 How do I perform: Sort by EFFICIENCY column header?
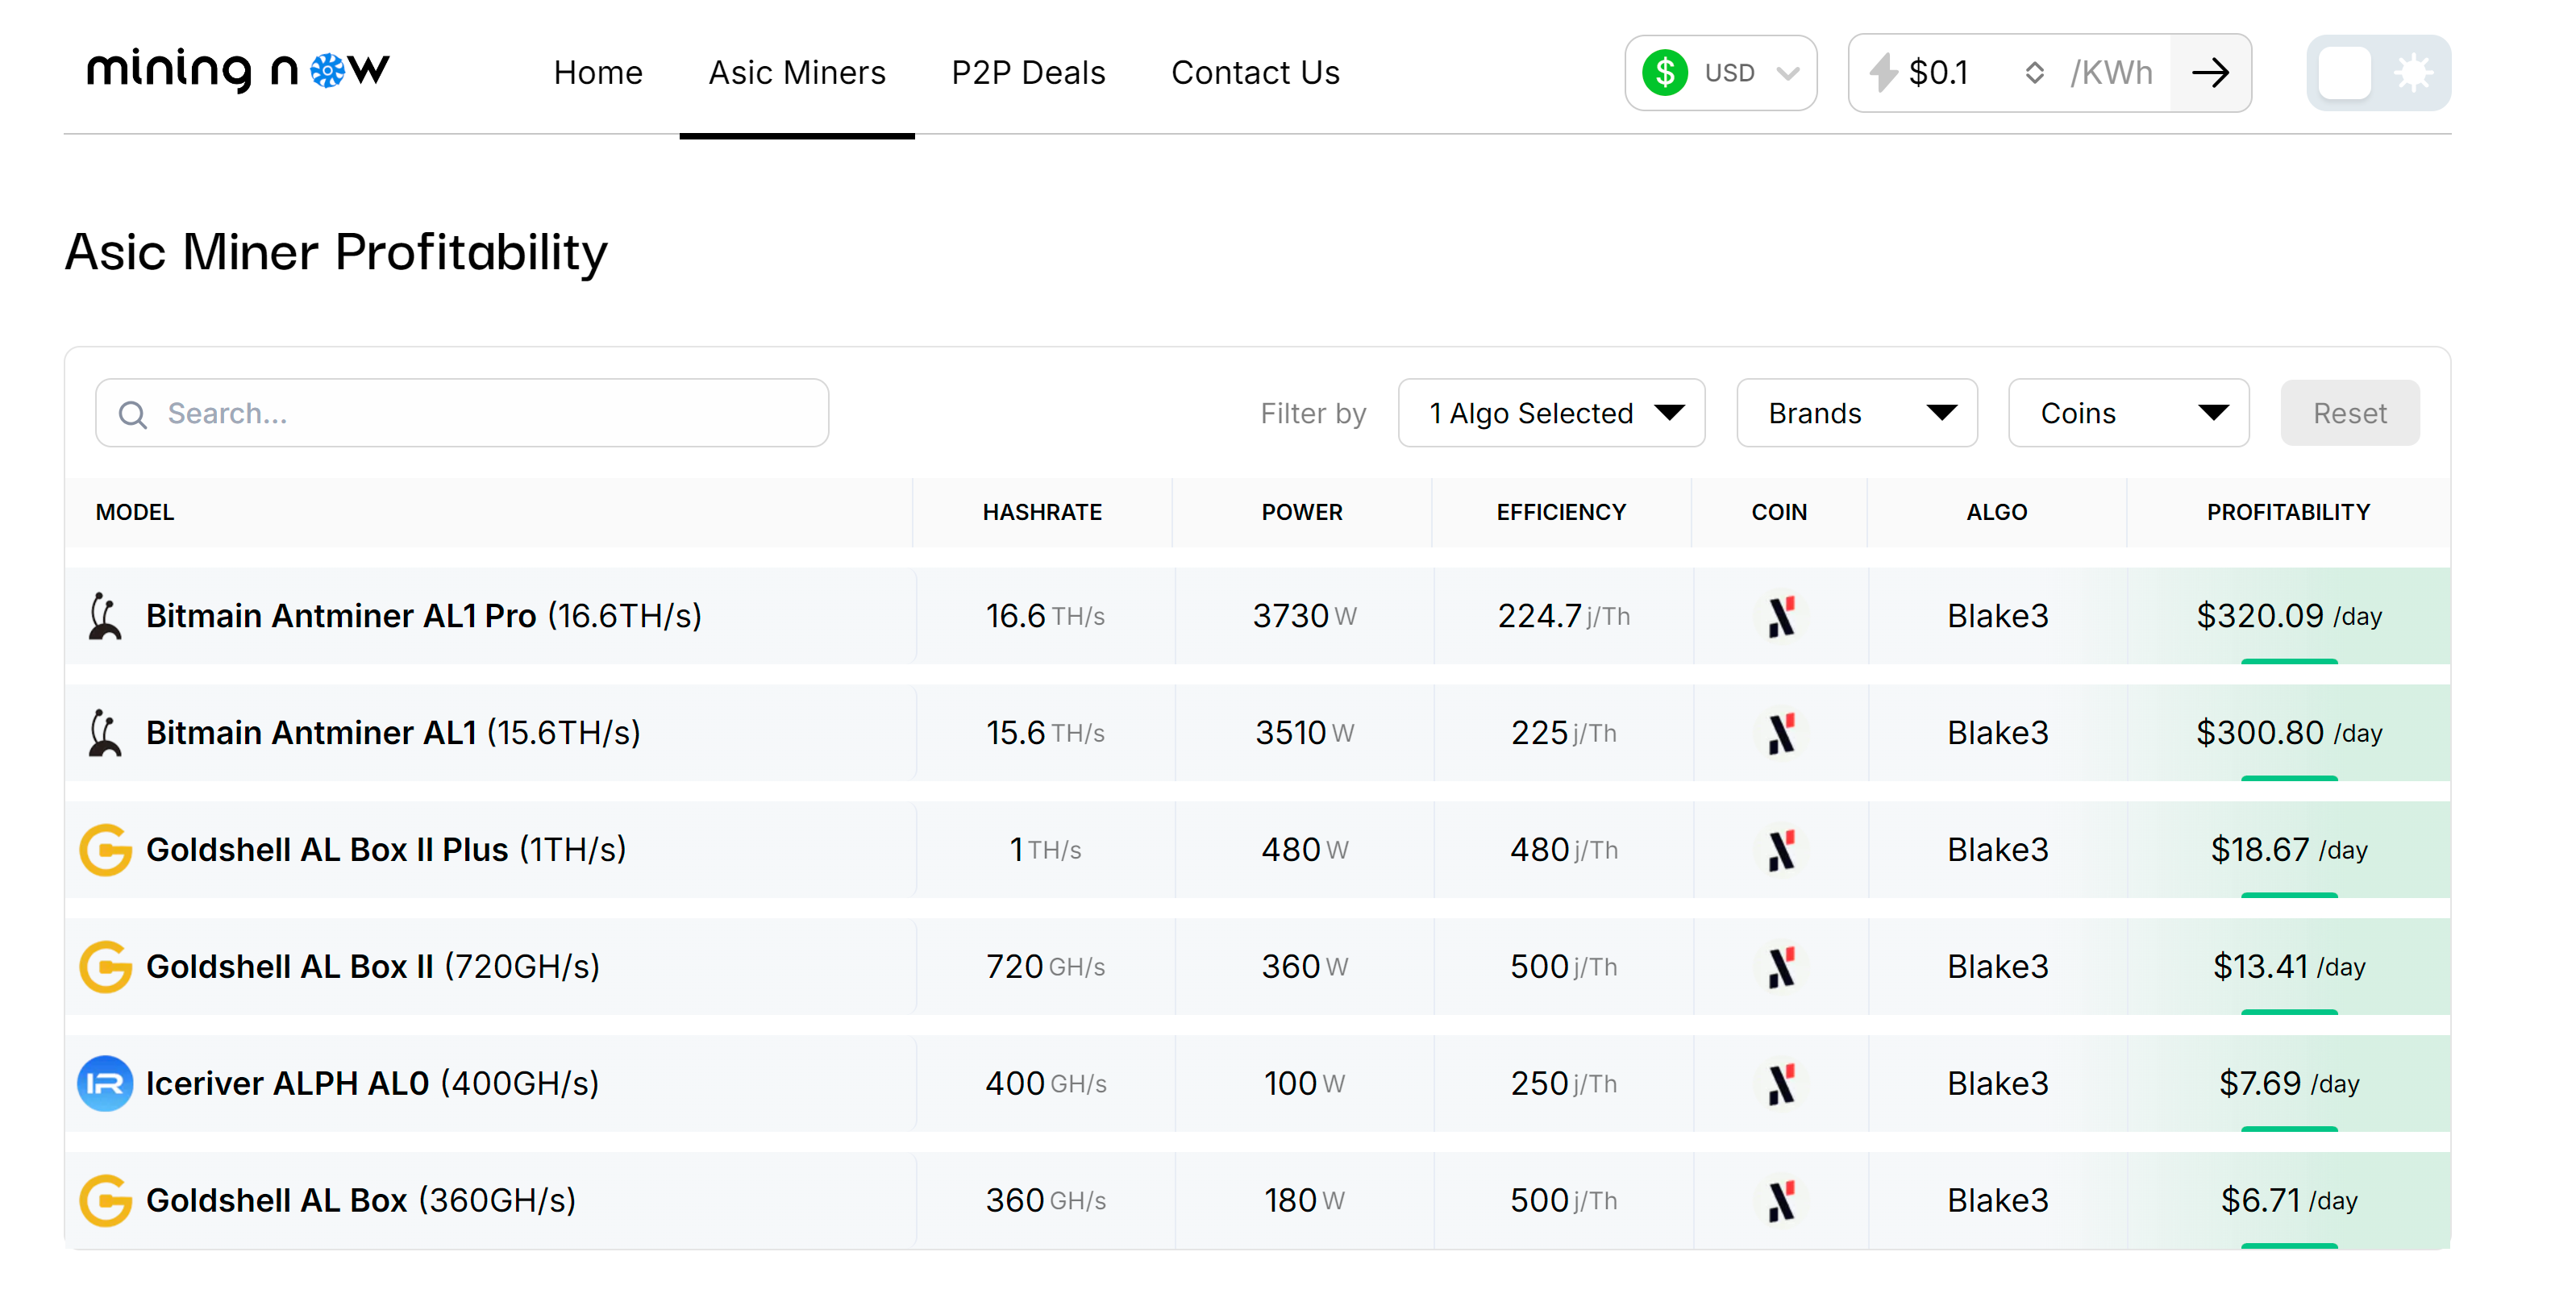click(1561, 512)
